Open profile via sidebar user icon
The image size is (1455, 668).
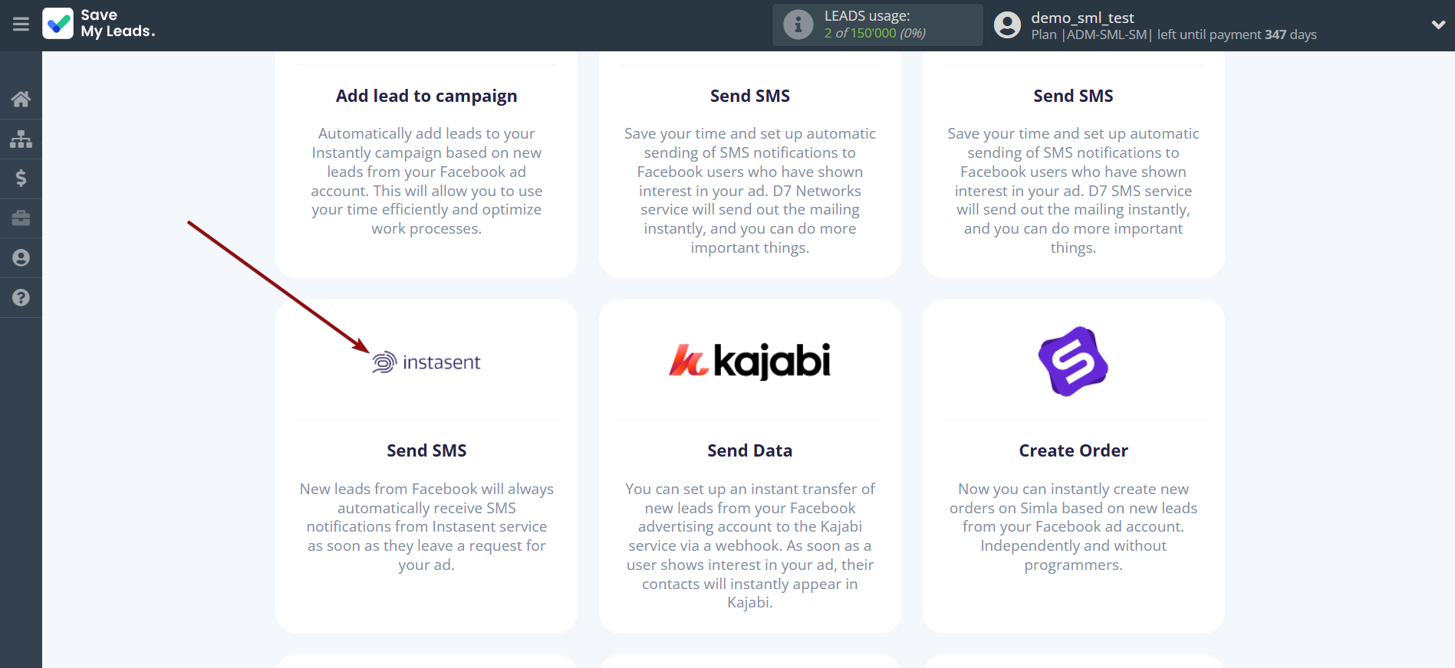point(21,258)
